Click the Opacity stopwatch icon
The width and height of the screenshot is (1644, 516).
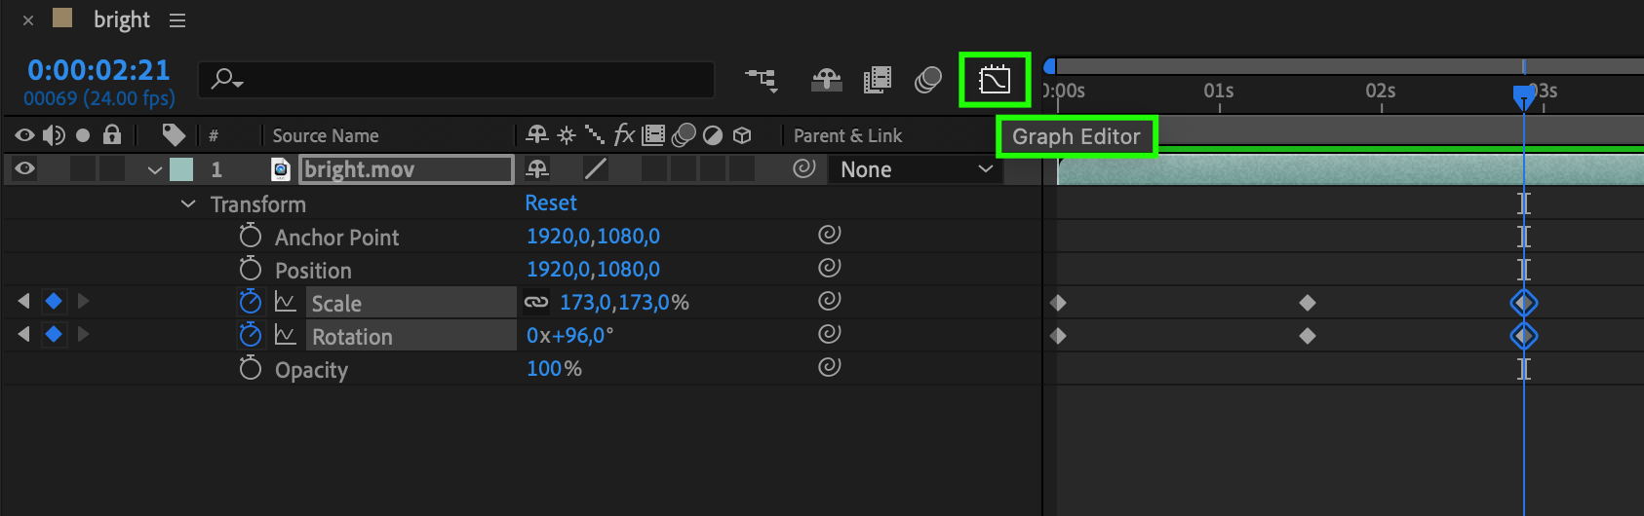(251, 368)
